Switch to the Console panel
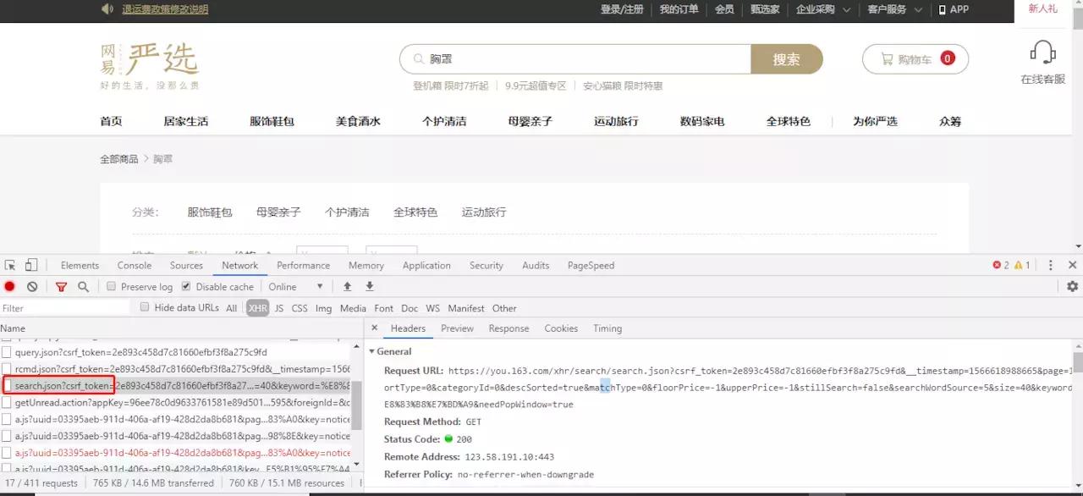1083x496 pixels. (x=134, y=265)
